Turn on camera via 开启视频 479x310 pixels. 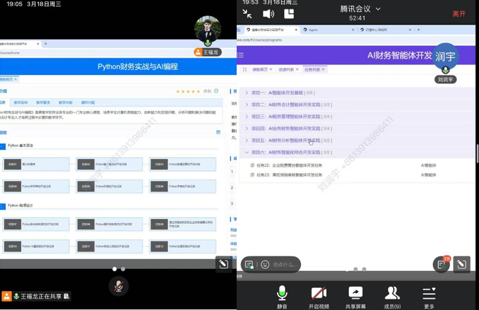pyautogui.click(x=319, y=296)
